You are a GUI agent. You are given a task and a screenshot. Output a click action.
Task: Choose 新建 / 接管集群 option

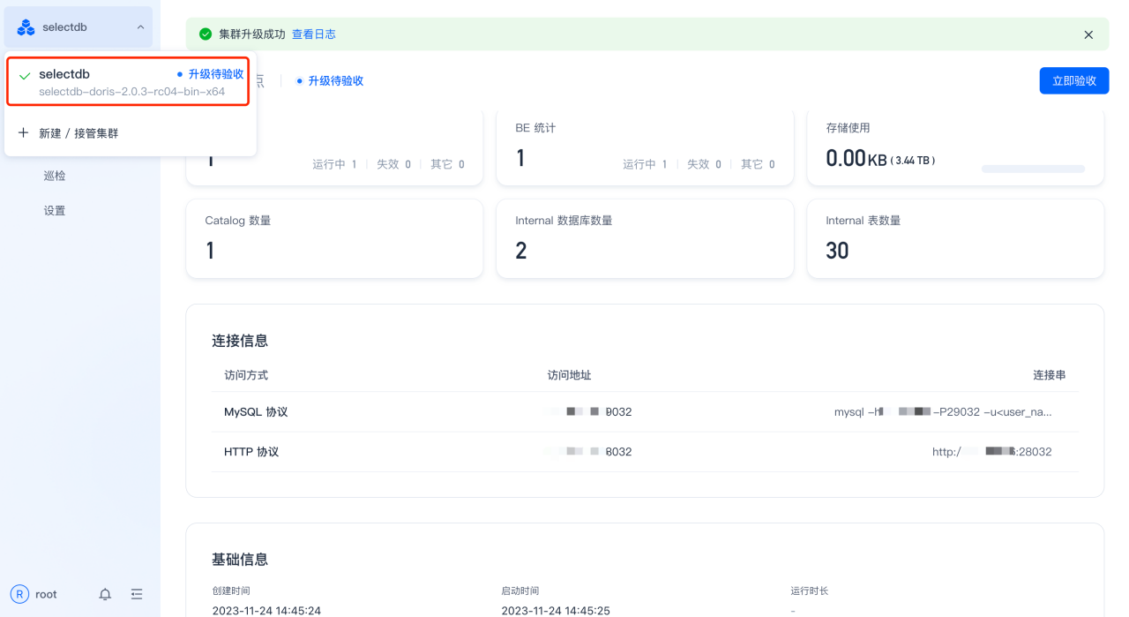coord(79,133)
